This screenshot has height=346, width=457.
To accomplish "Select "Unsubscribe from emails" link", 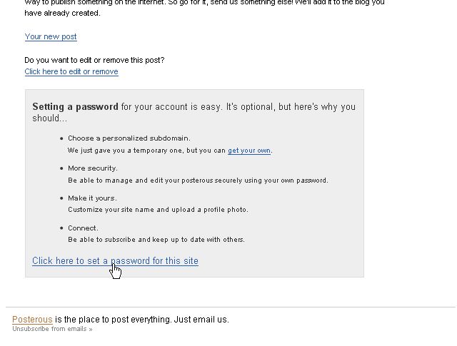I will click(x=52, y=329).
